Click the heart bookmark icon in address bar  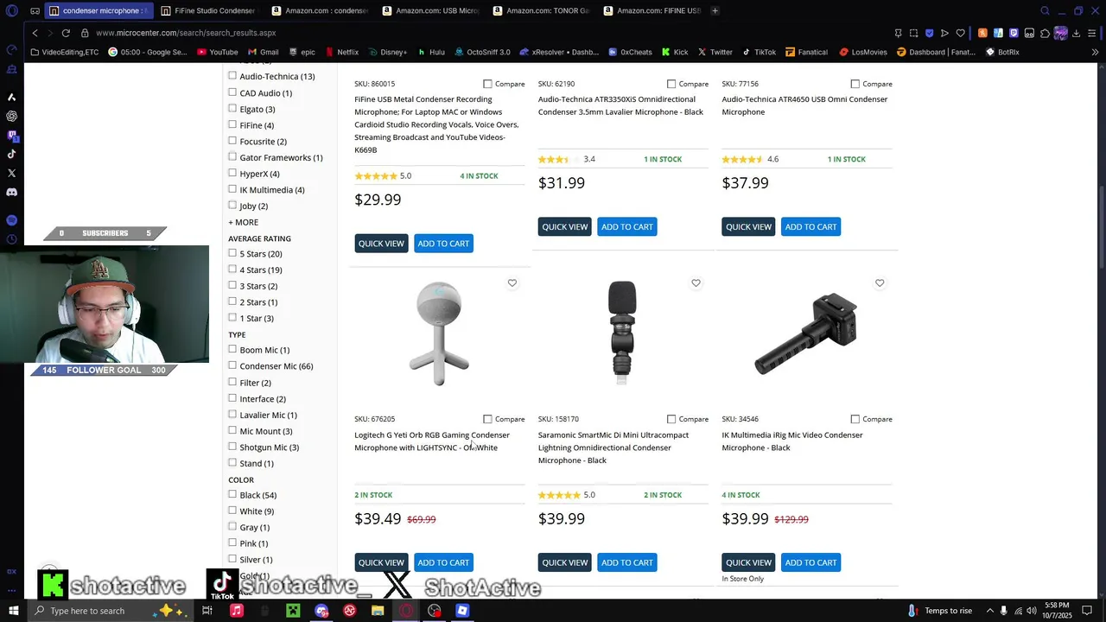(960, 33)
